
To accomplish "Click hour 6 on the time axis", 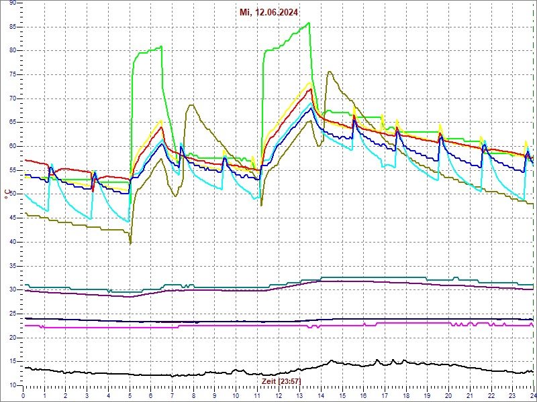I will pos(150,395).
